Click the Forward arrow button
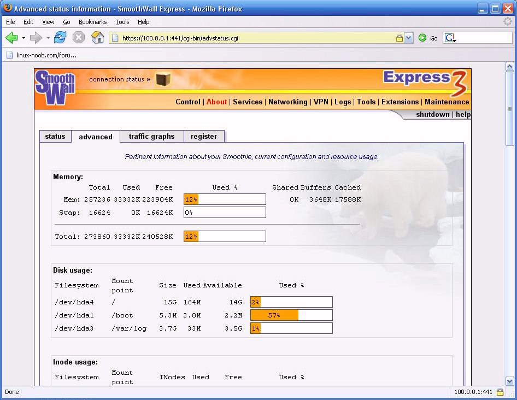517x400 pixels. [x=36, y=38]
